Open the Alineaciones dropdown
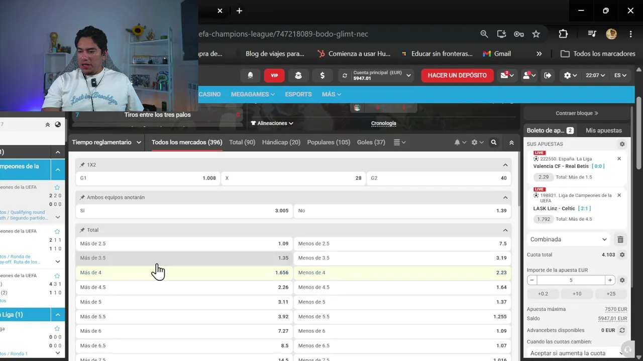Viewport: 643px width, 361px height. [x=272, y=123]
